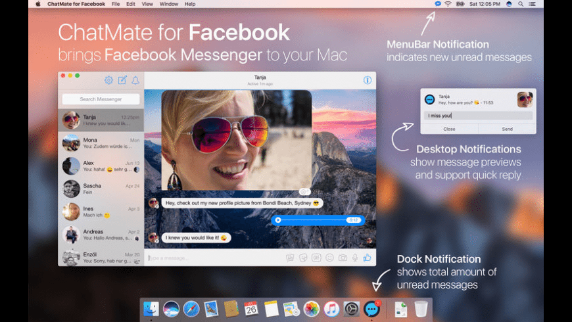Open the View menu

[x=147, y=4]
